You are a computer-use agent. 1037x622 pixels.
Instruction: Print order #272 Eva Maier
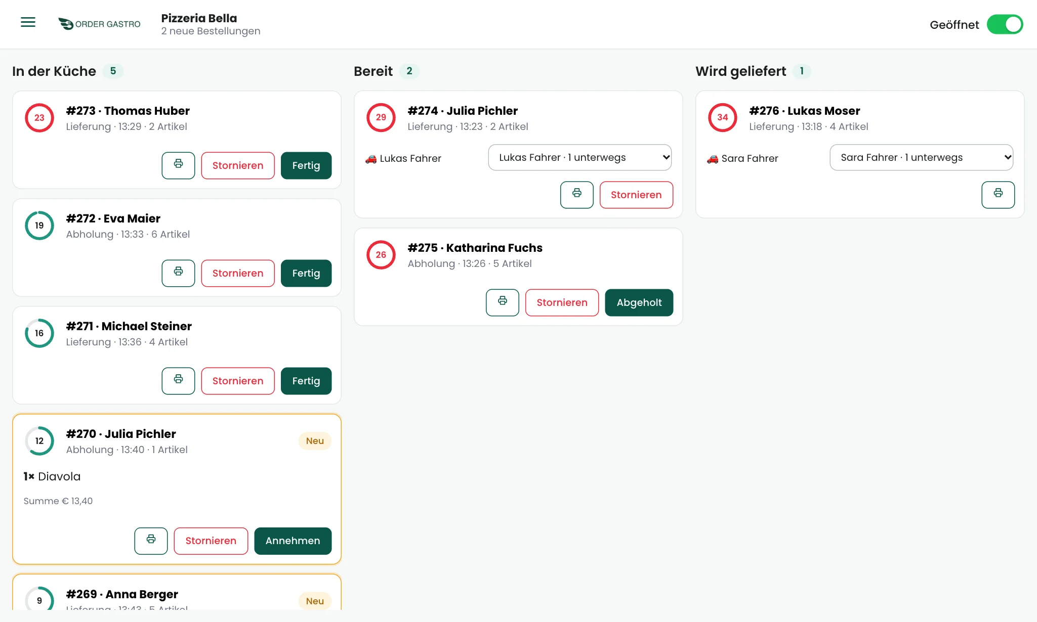178,273
